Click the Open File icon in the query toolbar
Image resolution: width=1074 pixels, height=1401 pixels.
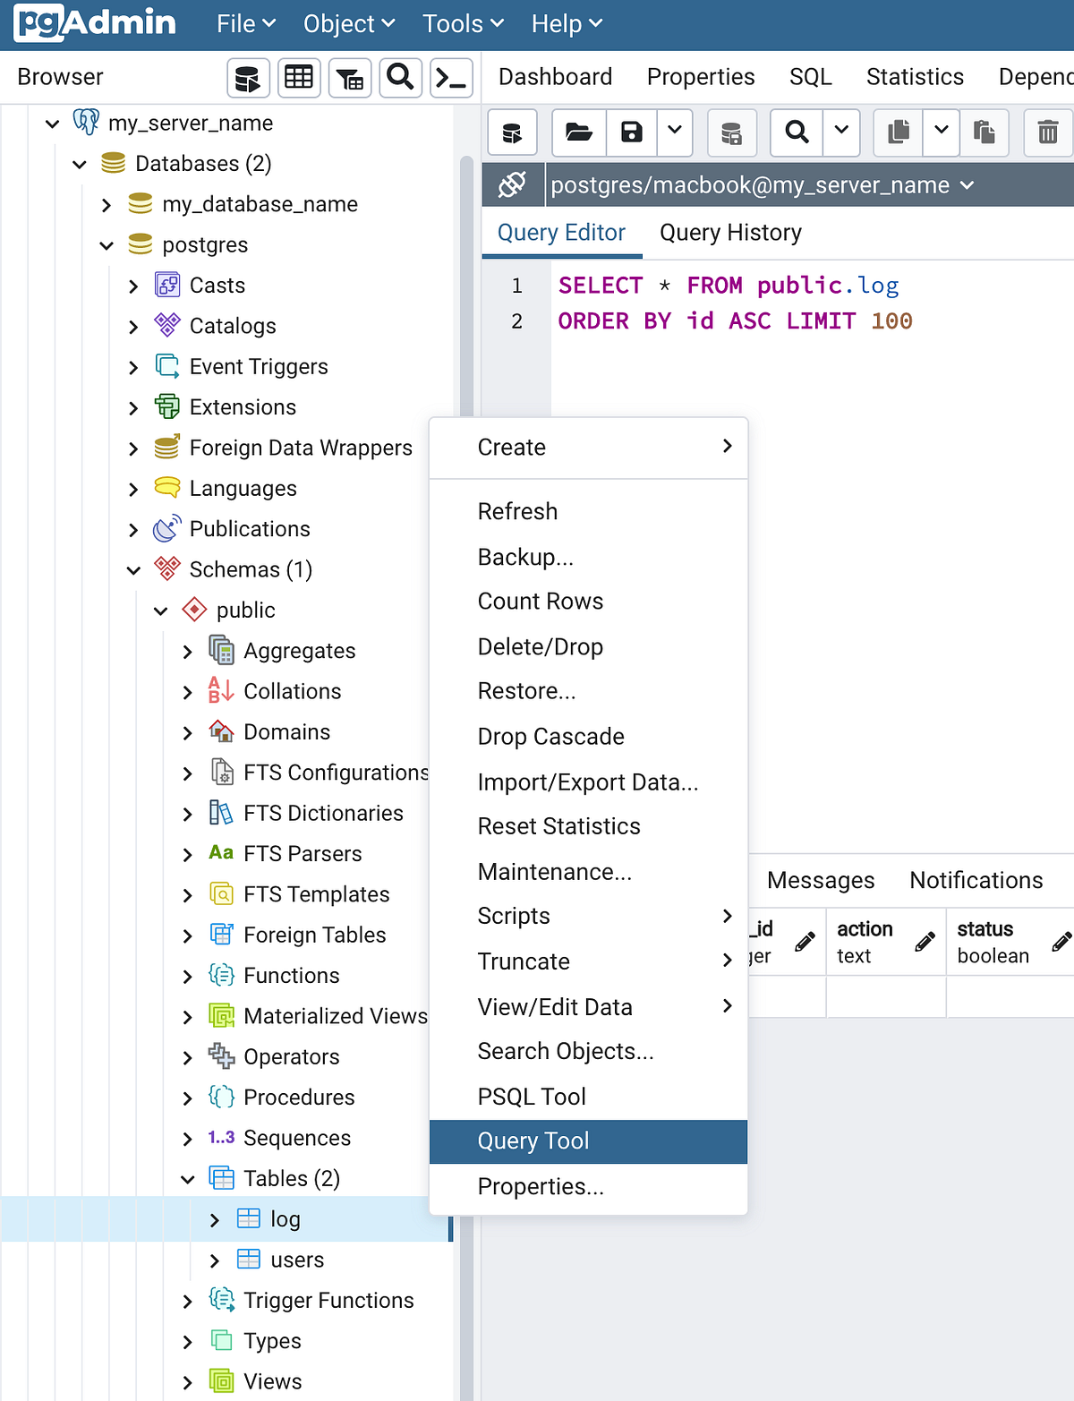(x=578, y=132)
